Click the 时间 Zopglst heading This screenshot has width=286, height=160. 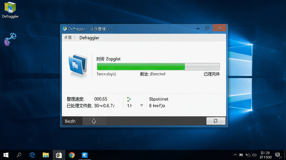coord(108,59)
